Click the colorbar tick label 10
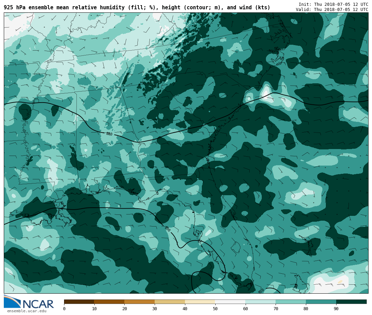Viewport: 372px width, 315px height. 94,308
